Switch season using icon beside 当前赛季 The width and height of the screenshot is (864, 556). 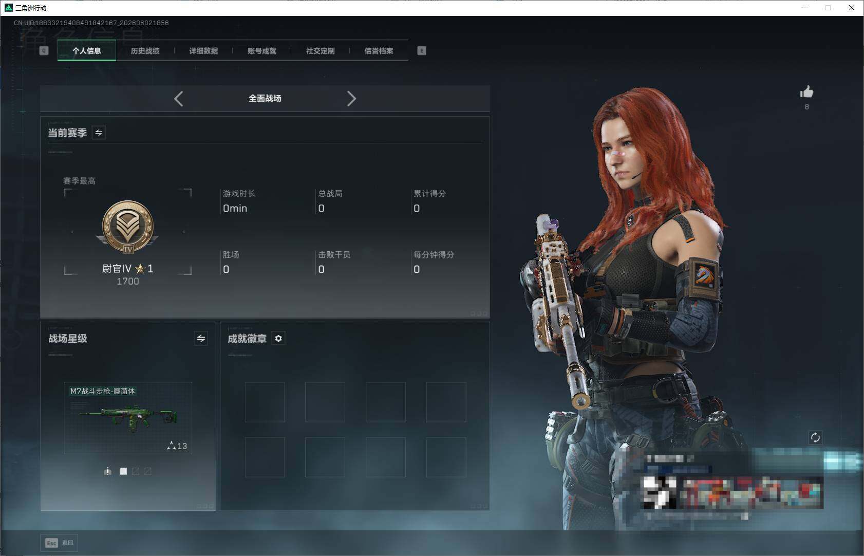point(99,133)
